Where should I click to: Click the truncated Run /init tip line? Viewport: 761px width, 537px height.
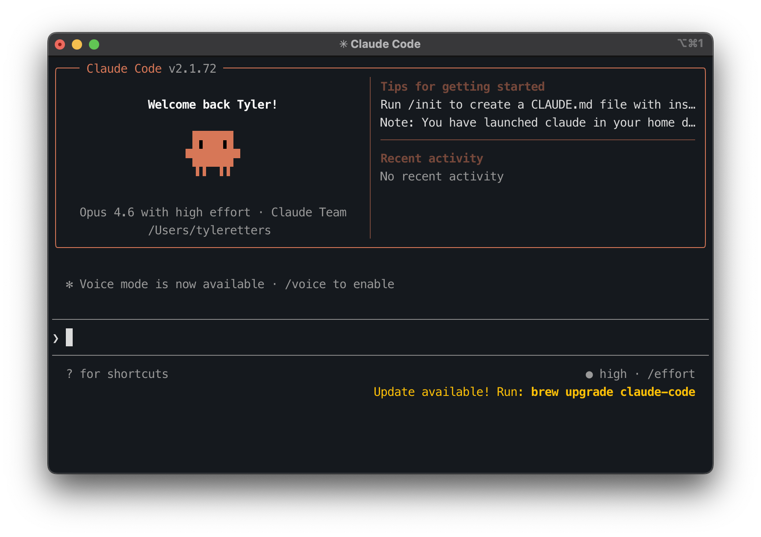click(537, 105)
